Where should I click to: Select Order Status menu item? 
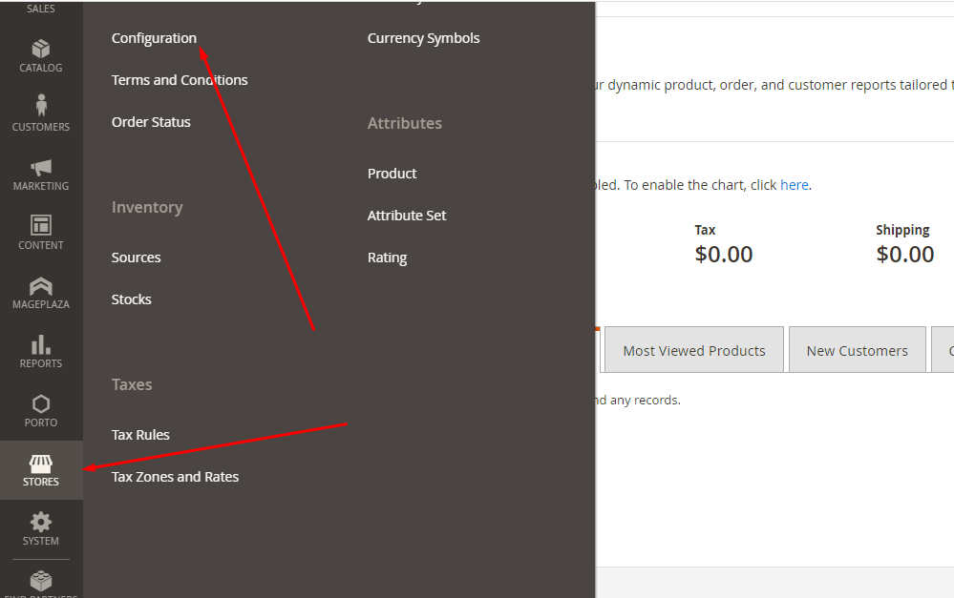pyautogui.click(x=151, y=122)
